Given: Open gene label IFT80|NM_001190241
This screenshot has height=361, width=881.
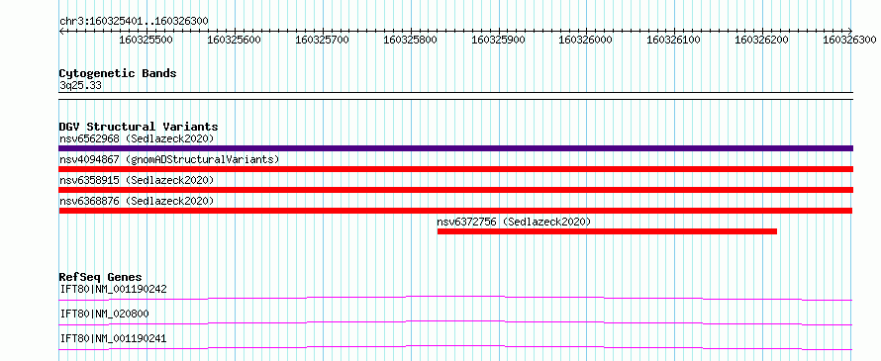Looking at the screenshot, I should [x=113, y=338].
